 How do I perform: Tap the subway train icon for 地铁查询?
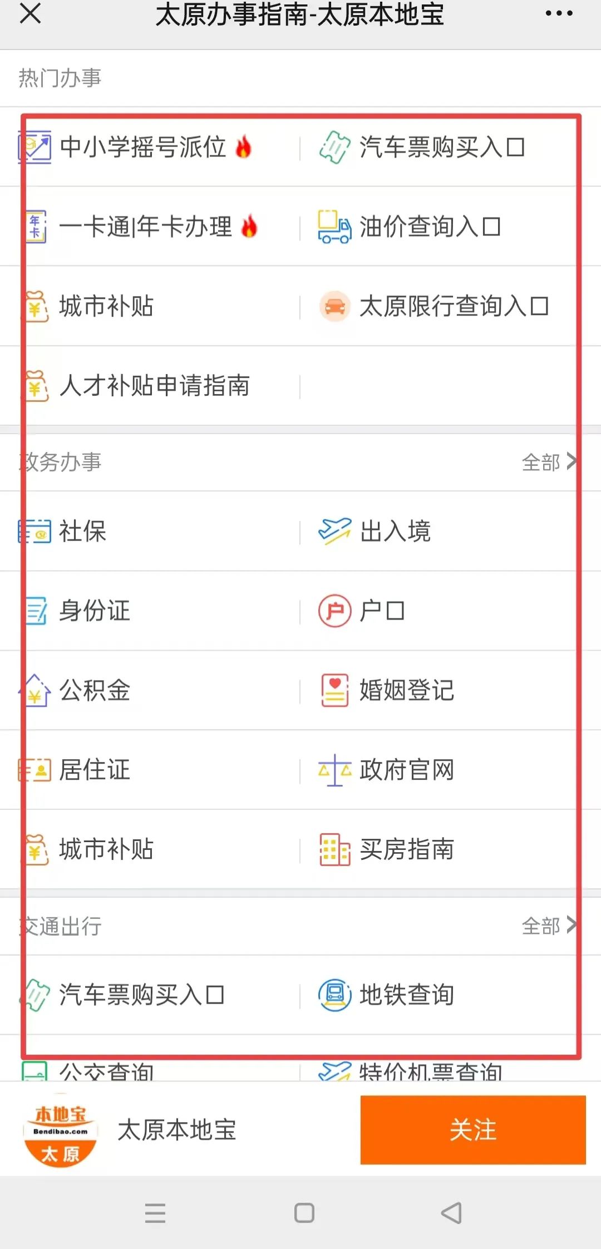(334, 995)
